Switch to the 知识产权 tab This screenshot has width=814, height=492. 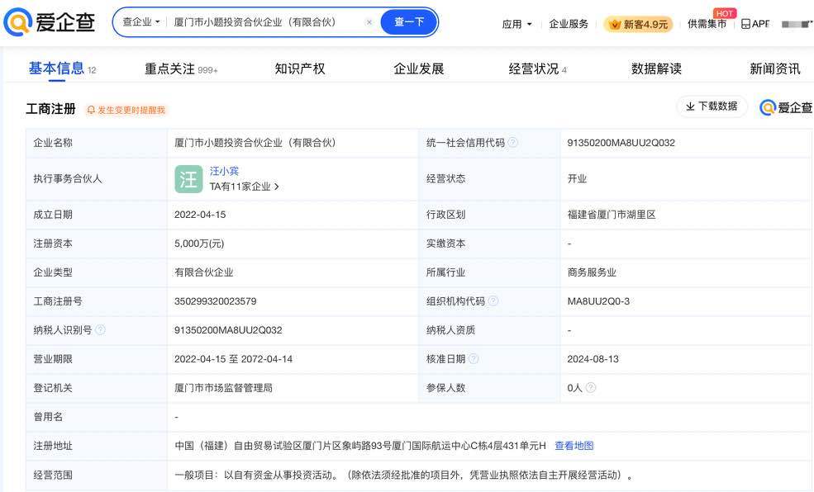pyautogui.click(x=299, y=69)
